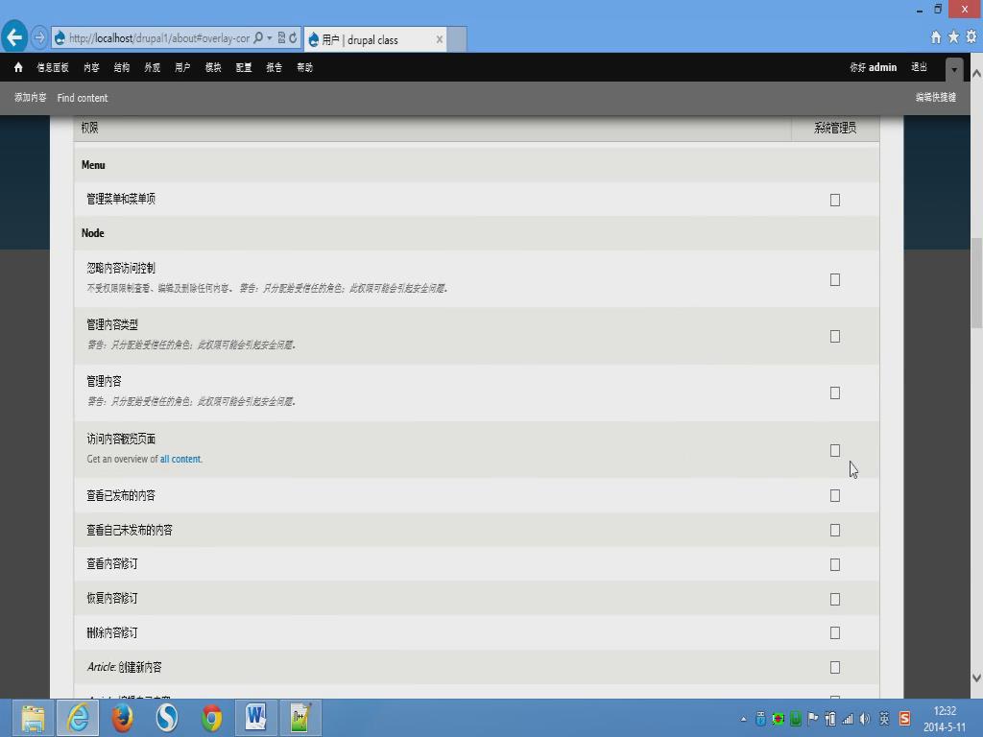Open the 外观 admin menu

[153, 67]
